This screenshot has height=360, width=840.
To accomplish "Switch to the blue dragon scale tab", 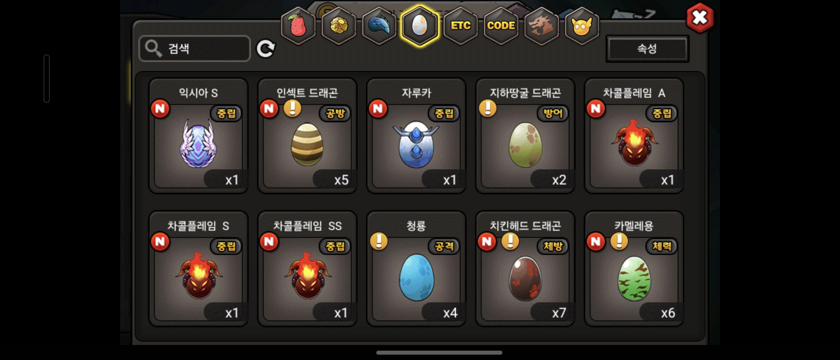I will click(379, 26).
